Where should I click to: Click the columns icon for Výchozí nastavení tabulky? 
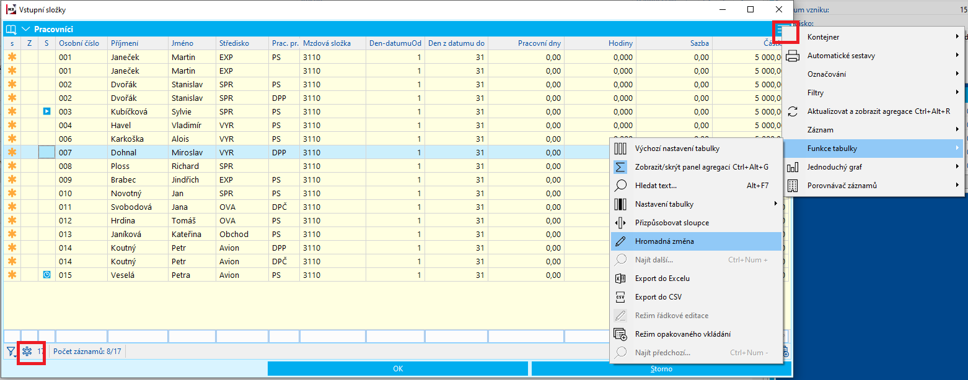(620, 149)
